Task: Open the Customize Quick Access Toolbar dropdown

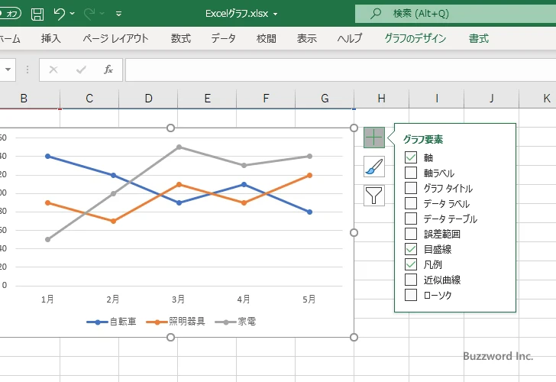Action: click(119, 14)
